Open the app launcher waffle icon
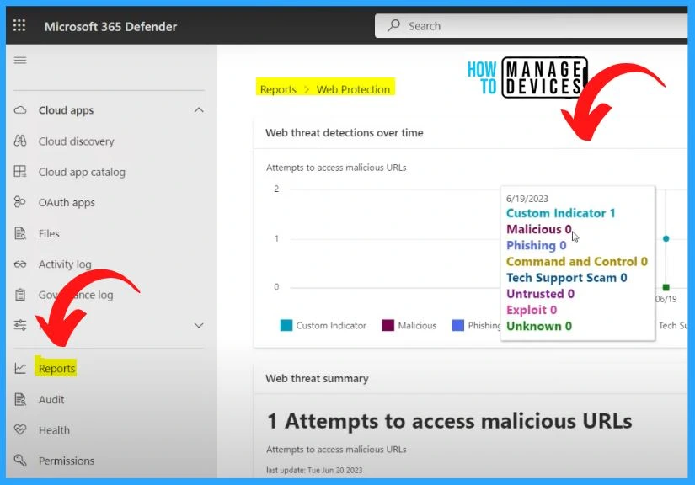 [x=19, y=26]
